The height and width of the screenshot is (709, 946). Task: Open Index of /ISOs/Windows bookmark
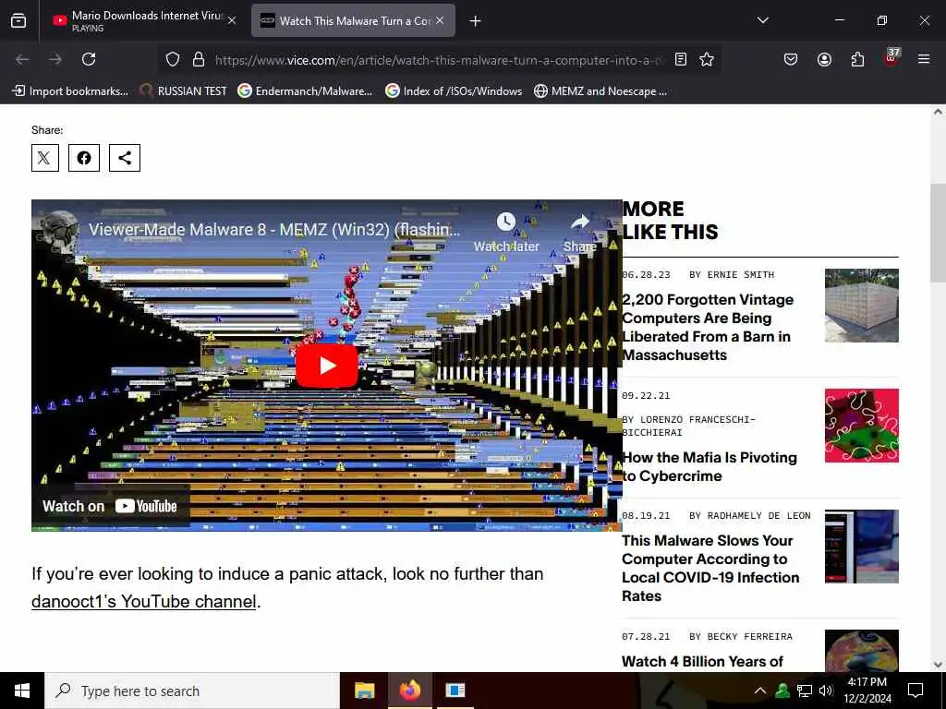[454, 91]
